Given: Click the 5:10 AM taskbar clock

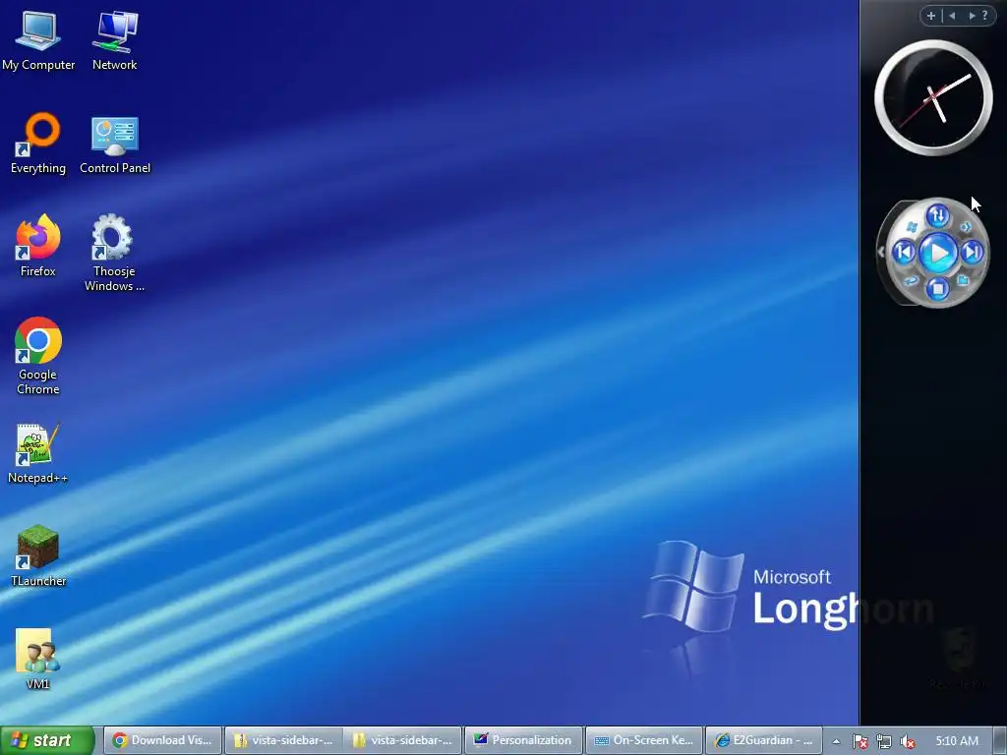Looking at the screenshot, I should [957, 741].
